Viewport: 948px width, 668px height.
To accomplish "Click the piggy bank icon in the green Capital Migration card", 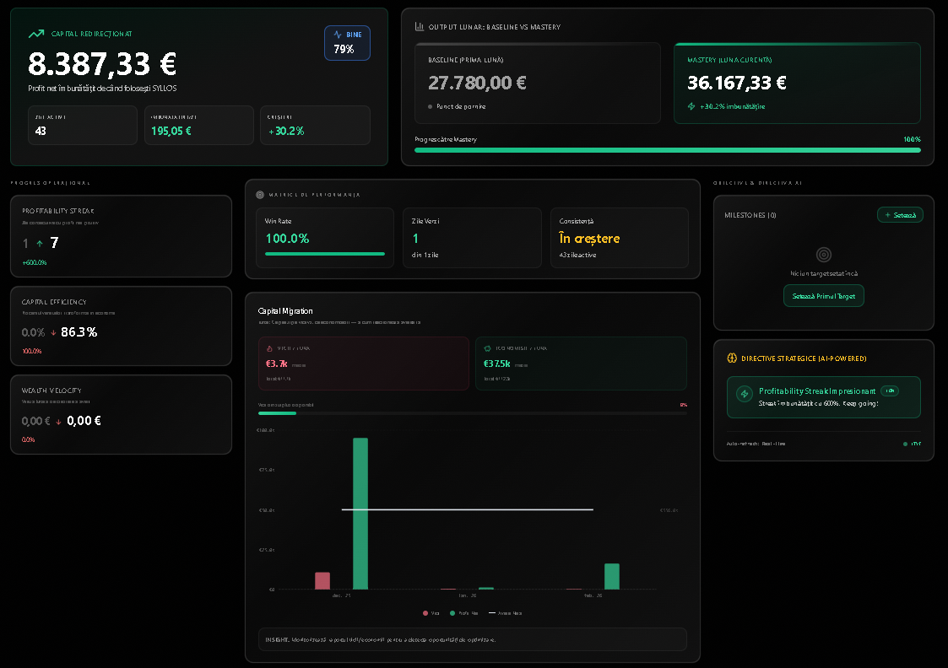I will (x=487, y=347).
